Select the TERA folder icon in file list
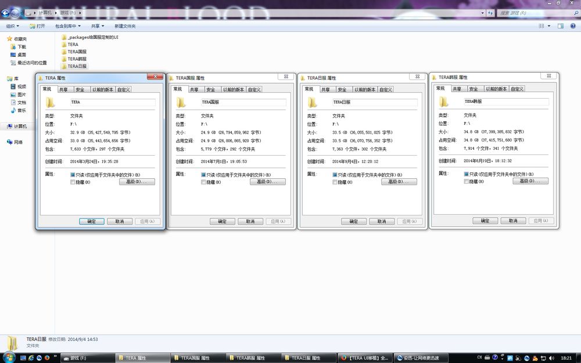Image resolution: width=581 pixels, height=363 pixels. pyautogui.click(x=64, y=45)
